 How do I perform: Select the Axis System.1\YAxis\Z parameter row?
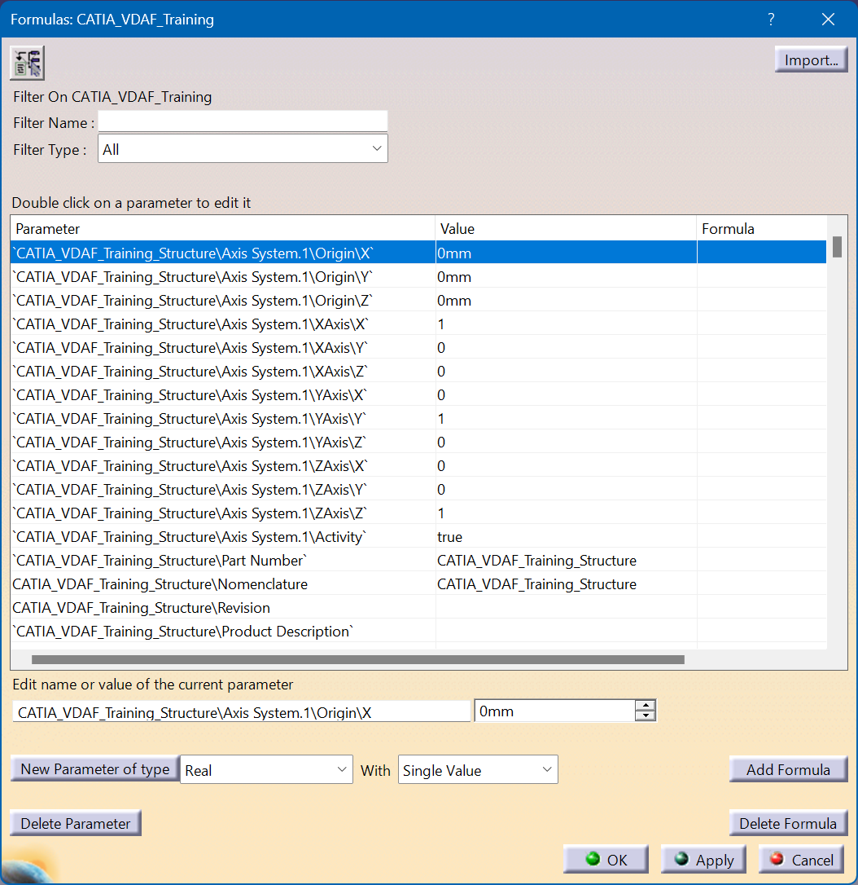click(418, 442)
